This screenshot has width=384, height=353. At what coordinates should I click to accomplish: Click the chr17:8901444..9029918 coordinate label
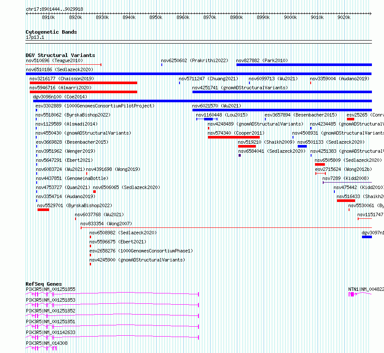click(54, 9)
